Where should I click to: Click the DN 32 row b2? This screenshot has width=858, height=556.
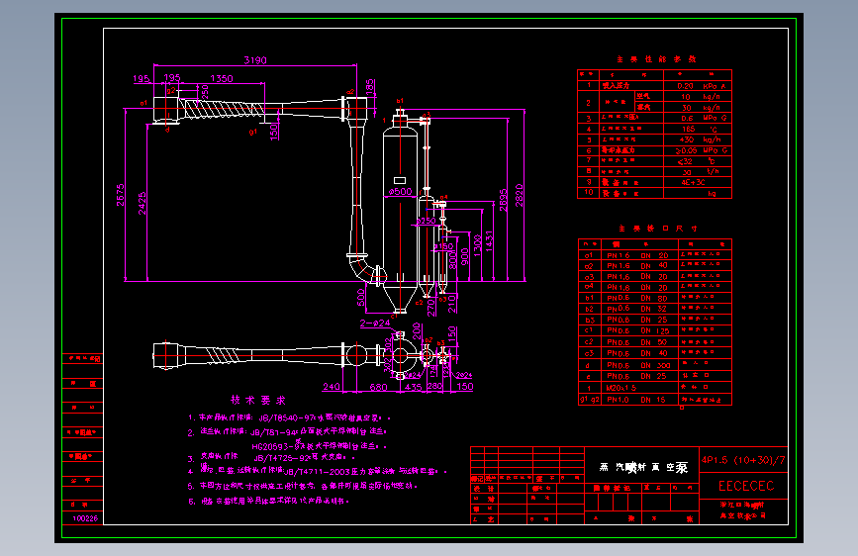[x=655, y=310]
